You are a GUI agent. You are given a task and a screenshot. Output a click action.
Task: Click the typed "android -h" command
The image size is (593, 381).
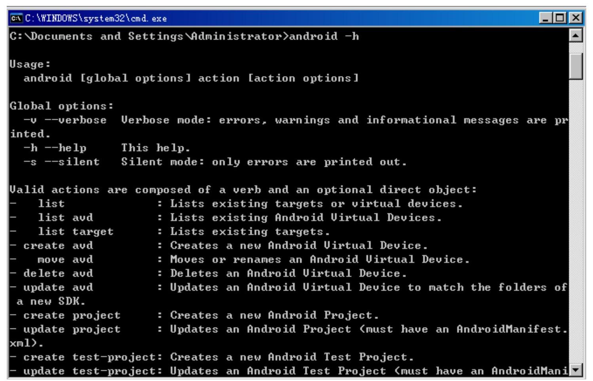click(324, 36)
